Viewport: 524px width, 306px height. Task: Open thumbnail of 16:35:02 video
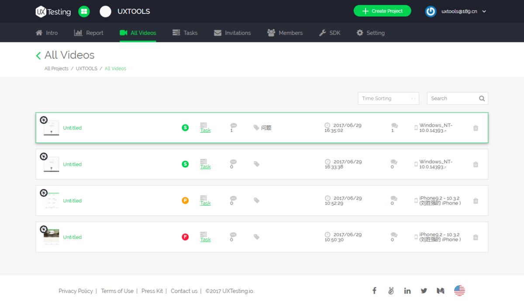point(51,127)
